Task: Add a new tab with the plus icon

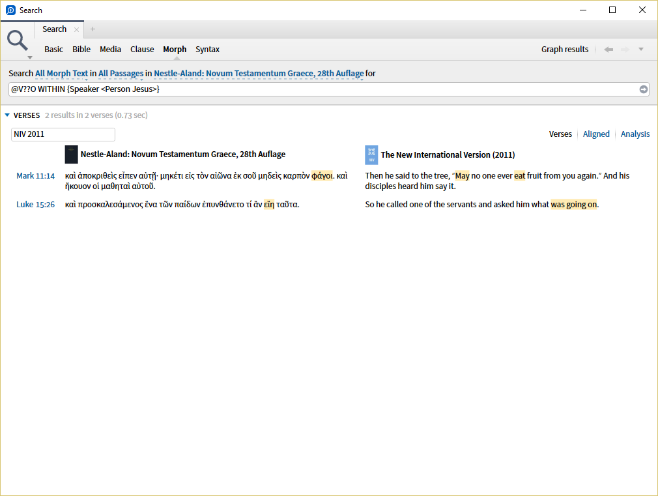Action: 93,29
